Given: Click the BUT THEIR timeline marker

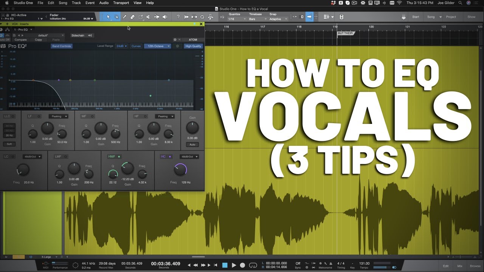Looking at the screenshot, I should click(x=346, y=33).
